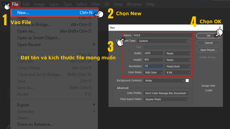230x129 pixels.
Task: Click the Save Preset... button
Action: pos(208,50)
